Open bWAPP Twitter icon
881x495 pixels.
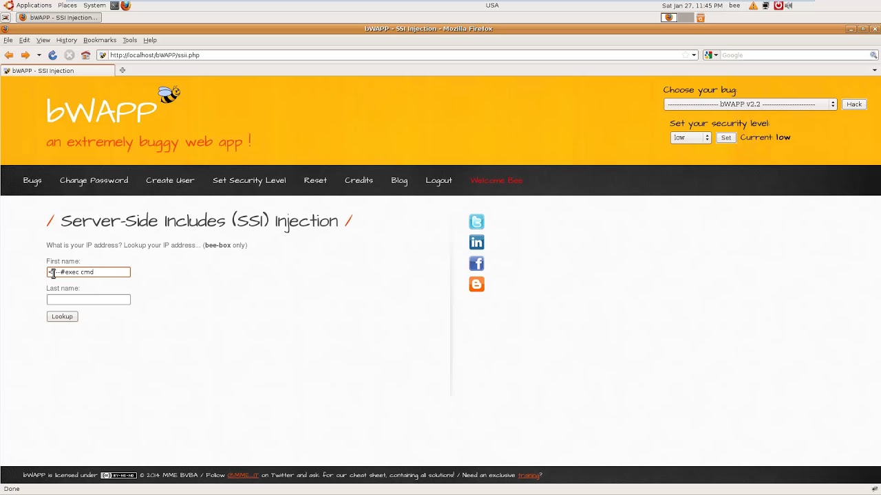pyautogui.click(x=476, y=221)
